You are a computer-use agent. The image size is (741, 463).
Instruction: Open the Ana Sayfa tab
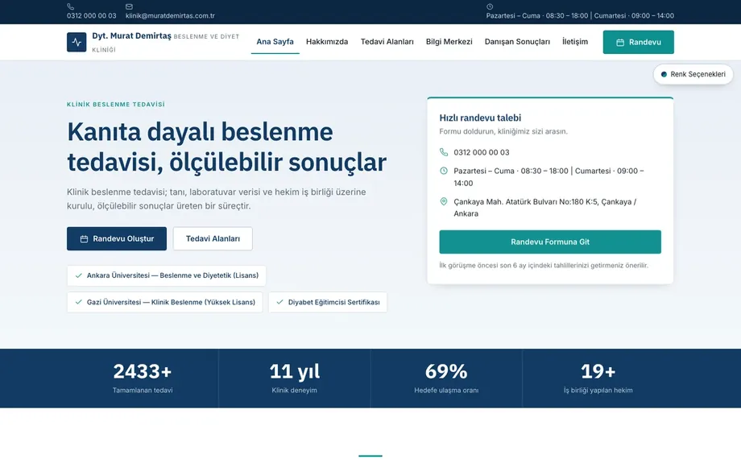point(275,42)
